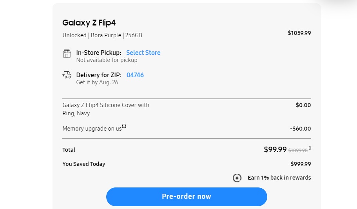357x209 pixels.
Task: Click Get it by Aug. 26 text
Action: [x=97, y=82]
